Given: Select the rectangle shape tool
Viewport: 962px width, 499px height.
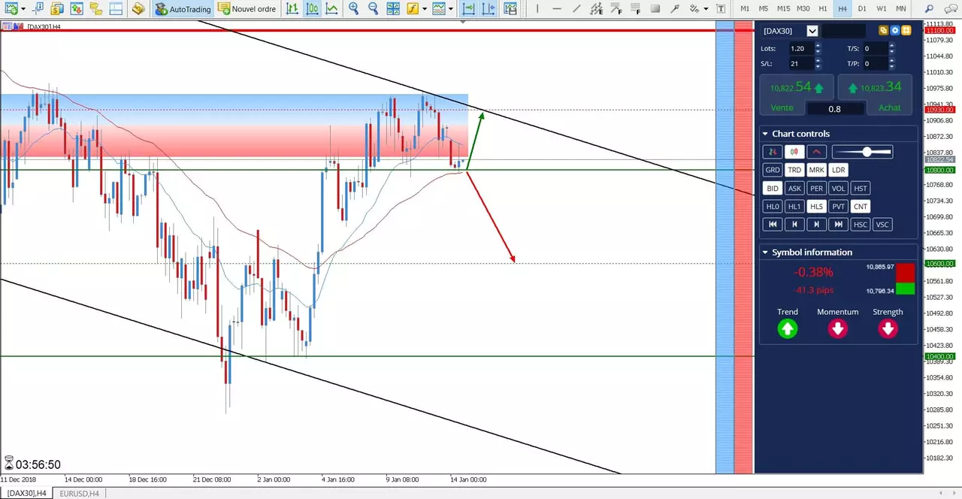Looking at the screenshot, I should pyautogui.click(x=655, y=9).
